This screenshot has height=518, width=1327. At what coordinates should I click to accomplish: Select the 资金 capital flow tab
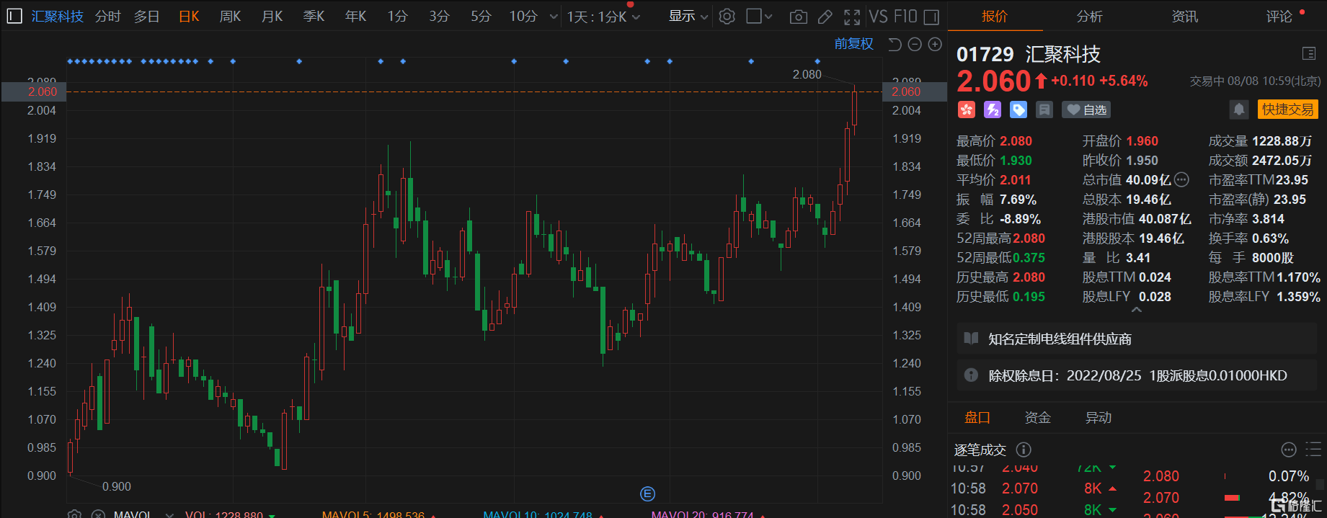coord(1038,418)
